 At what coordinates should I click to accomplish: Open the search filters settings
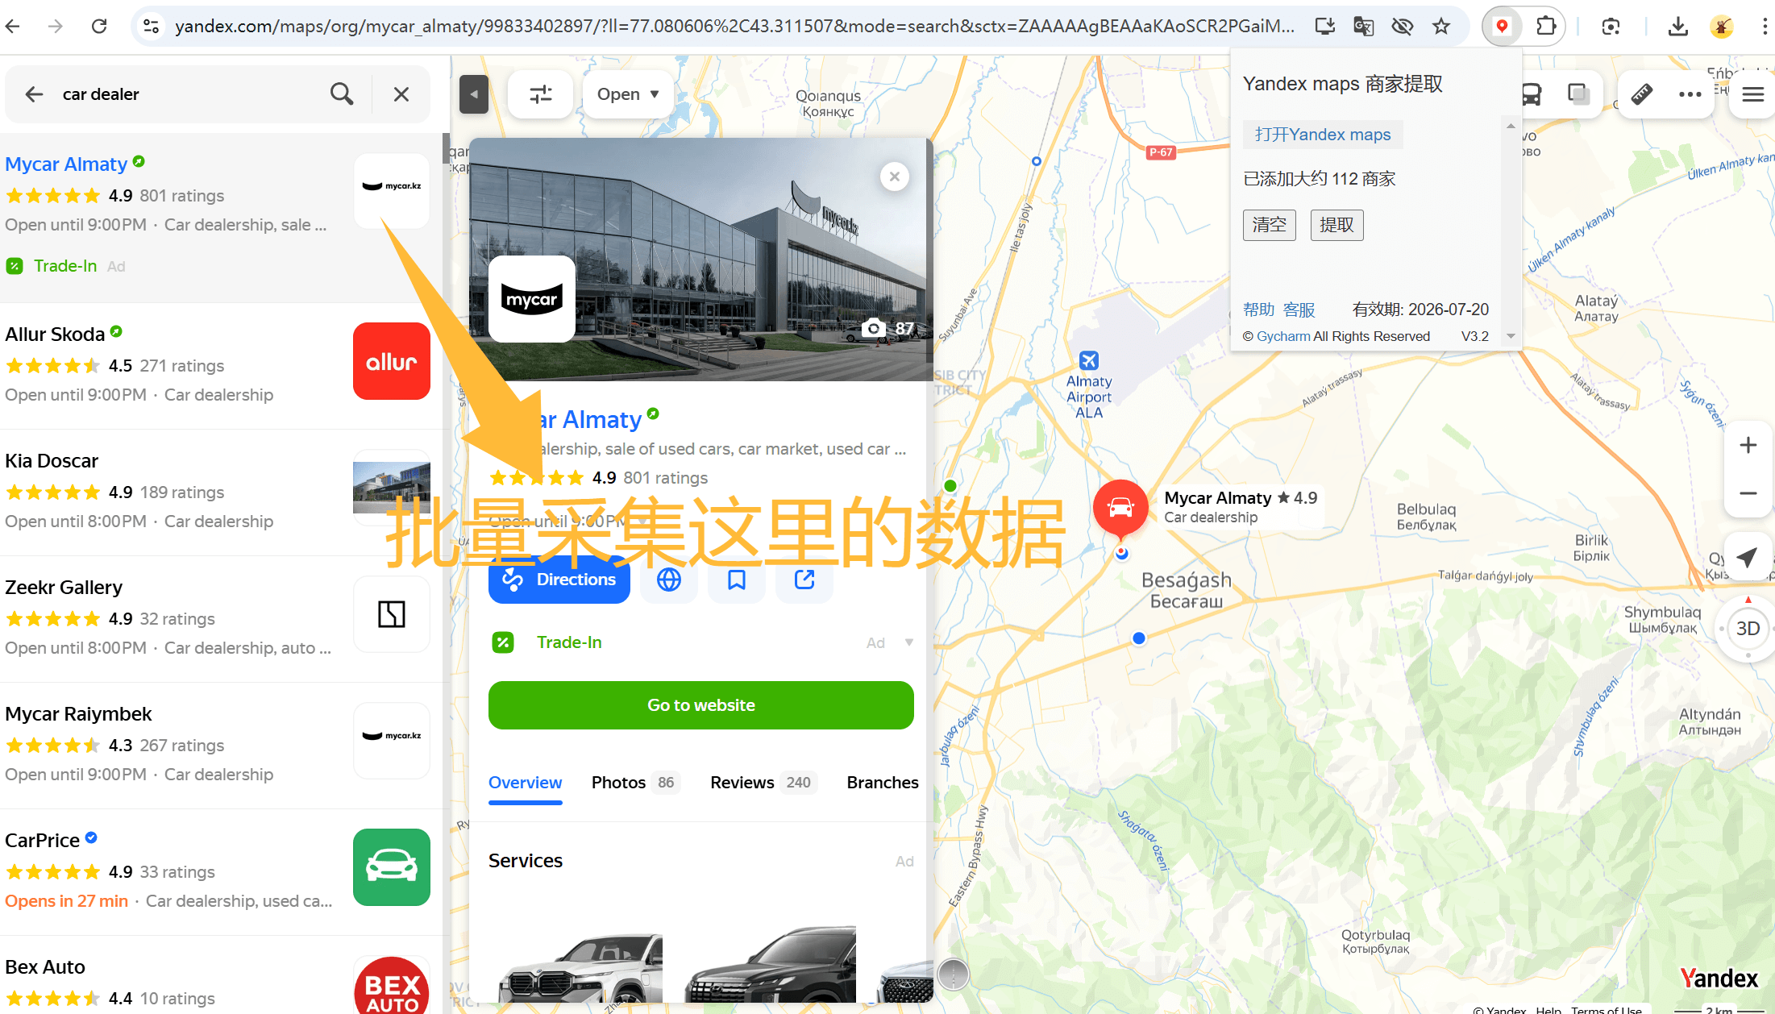541,94
